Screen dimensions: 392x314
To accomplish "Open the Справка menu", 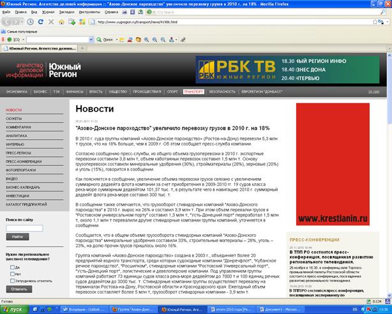I will [x=111, y=12].
